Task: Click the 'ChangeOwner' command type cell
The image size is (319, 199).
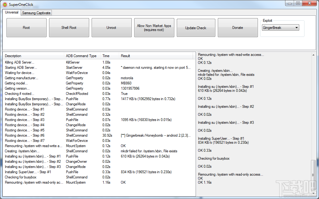Action: [x=77, y=162]
